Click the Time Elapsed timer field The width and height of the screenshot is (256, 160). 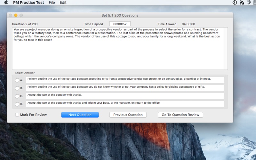[120, 24]
